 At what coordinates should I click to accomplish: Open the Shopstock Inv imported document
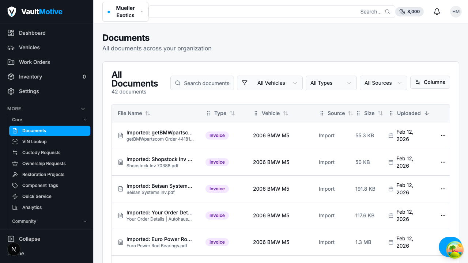159,159
